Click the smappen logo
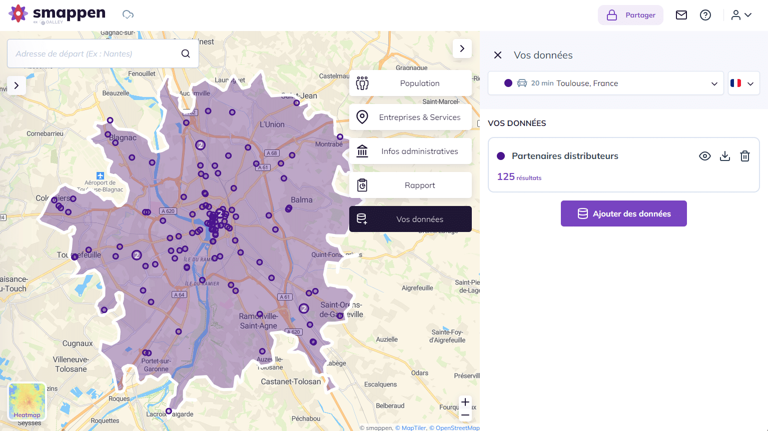 57,14
